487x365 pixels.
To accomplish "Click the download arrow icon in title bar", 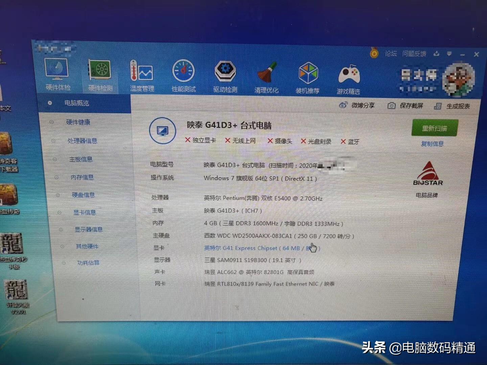I will [x=436, y=53].
